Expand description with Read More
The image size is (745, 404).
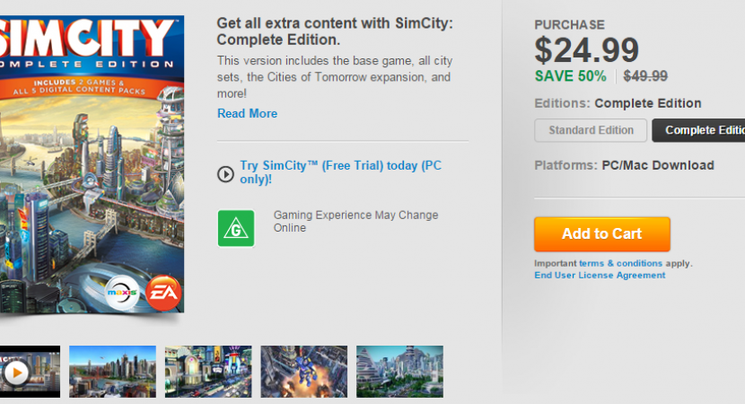click(247, 113)
